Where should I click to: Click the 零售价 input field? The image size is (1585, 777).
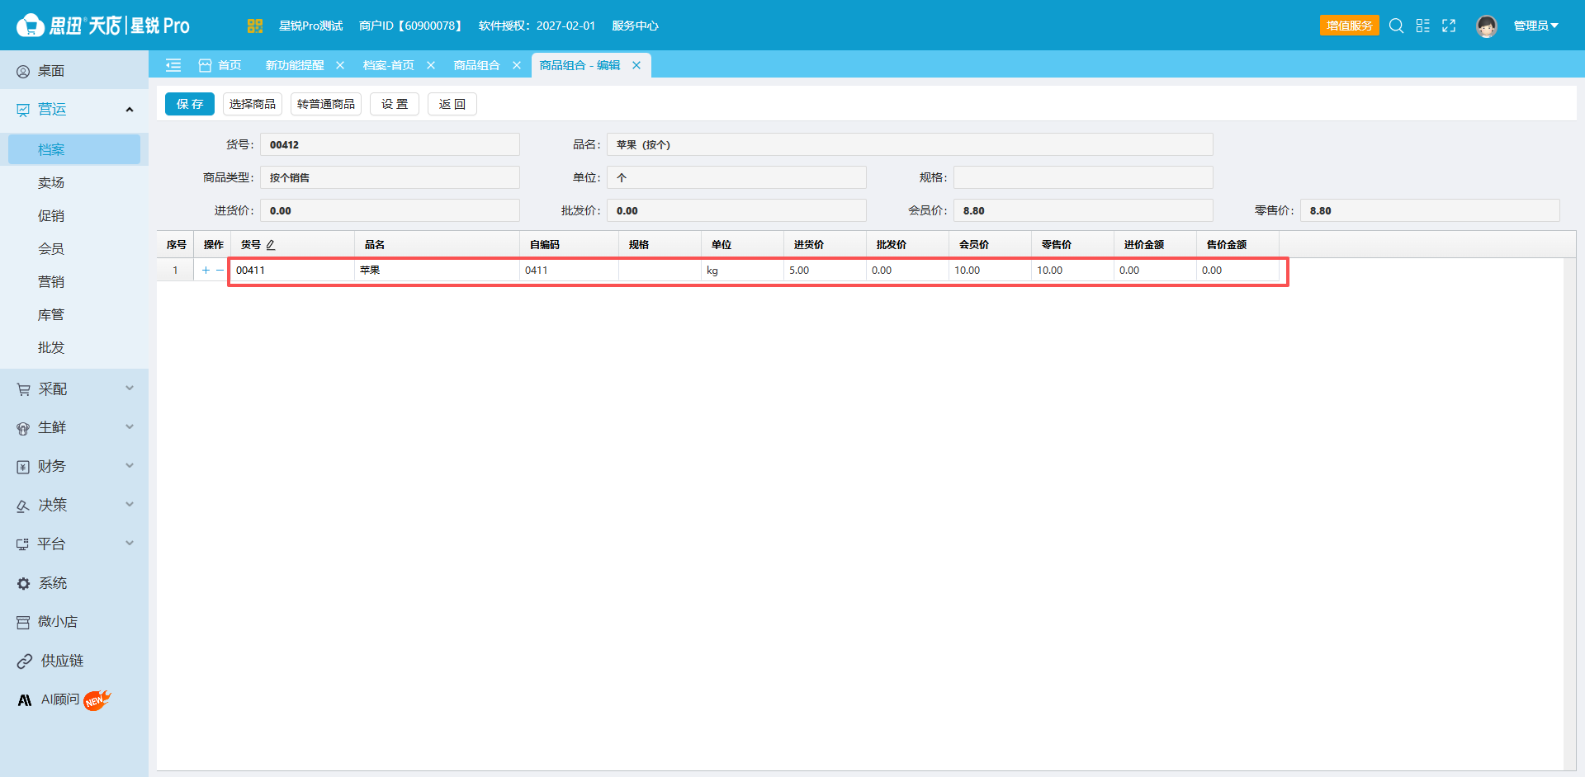click(1430, 210)
